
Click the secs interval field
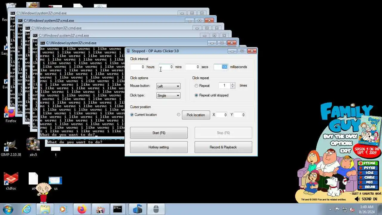coord(192,67)
